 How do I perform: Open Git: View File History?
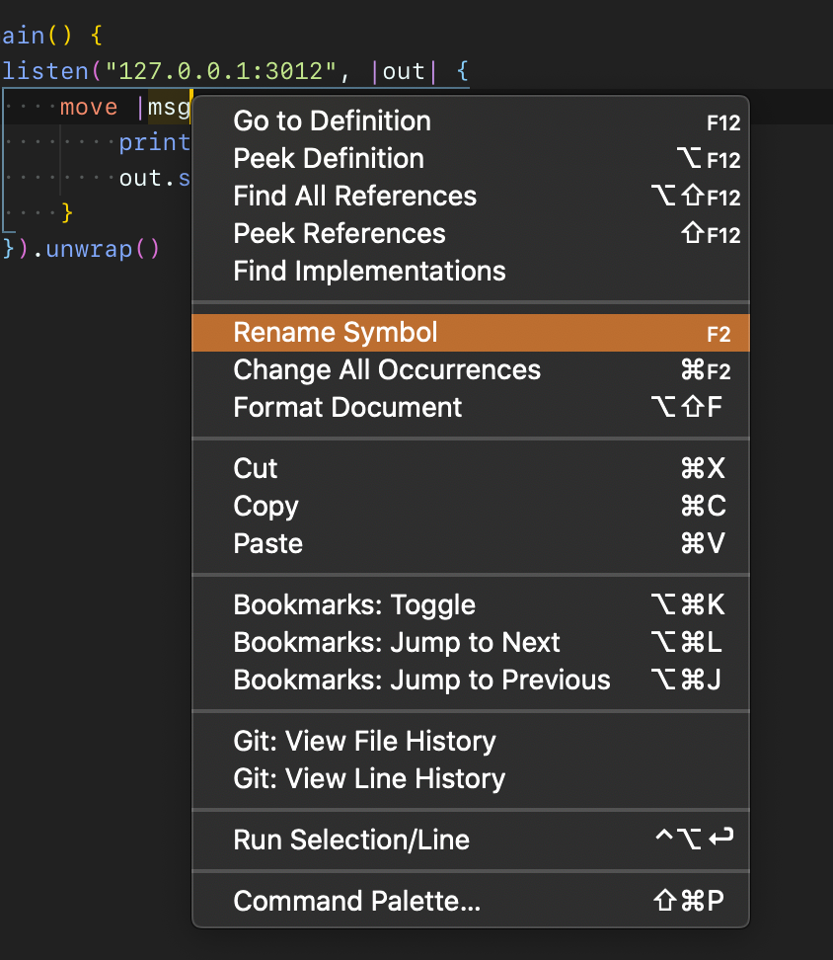pyautogui.click(x=364, y=742)
